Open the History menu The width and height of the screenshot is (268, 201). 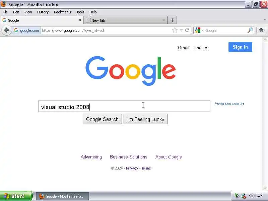(43, 12)
